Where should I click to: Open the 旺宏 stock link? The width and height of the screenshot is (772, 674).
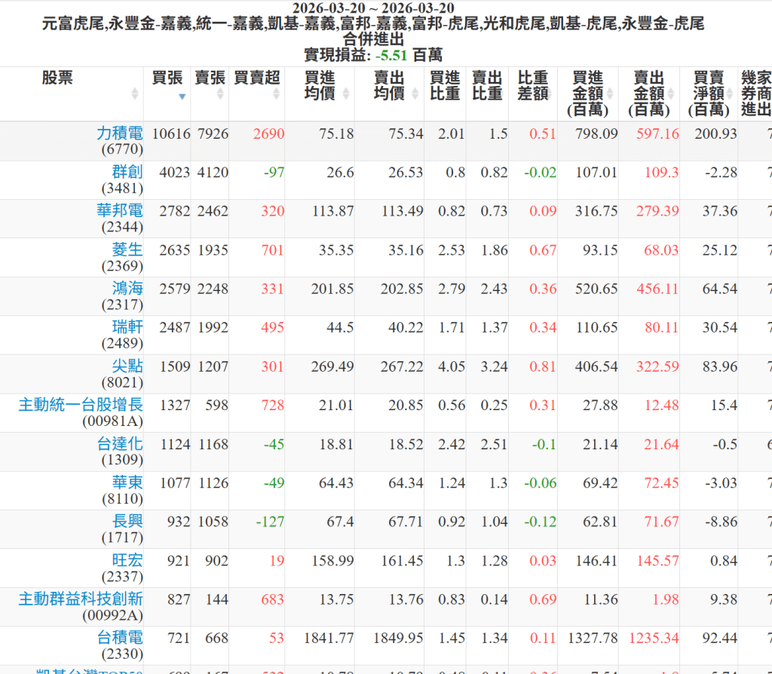127,560
